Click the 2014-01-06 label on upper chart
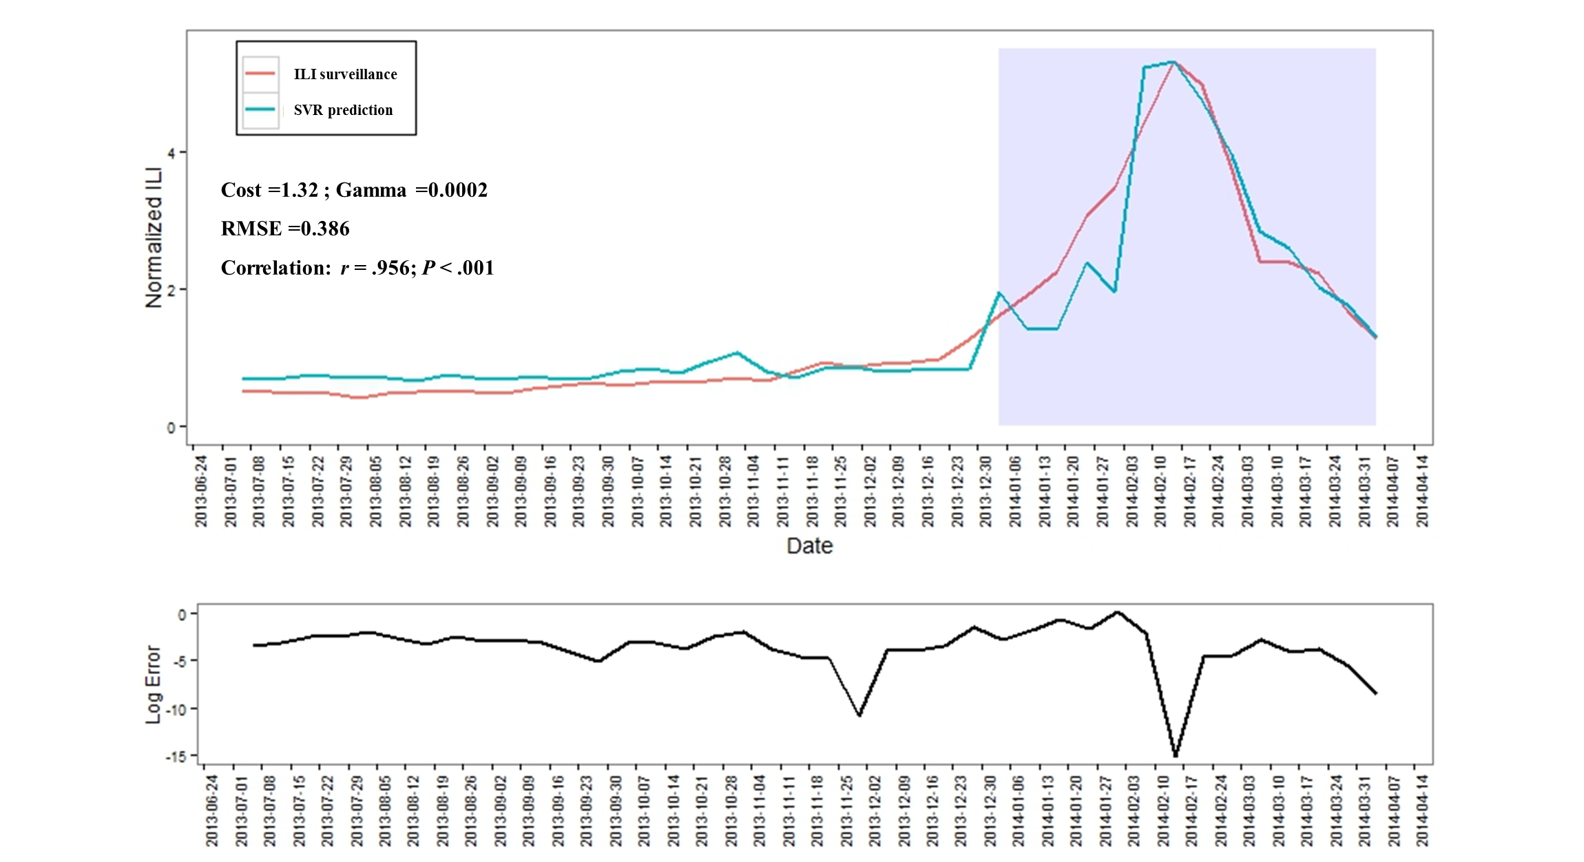Screen dimensions: 1584x862 coord(1015,491)
